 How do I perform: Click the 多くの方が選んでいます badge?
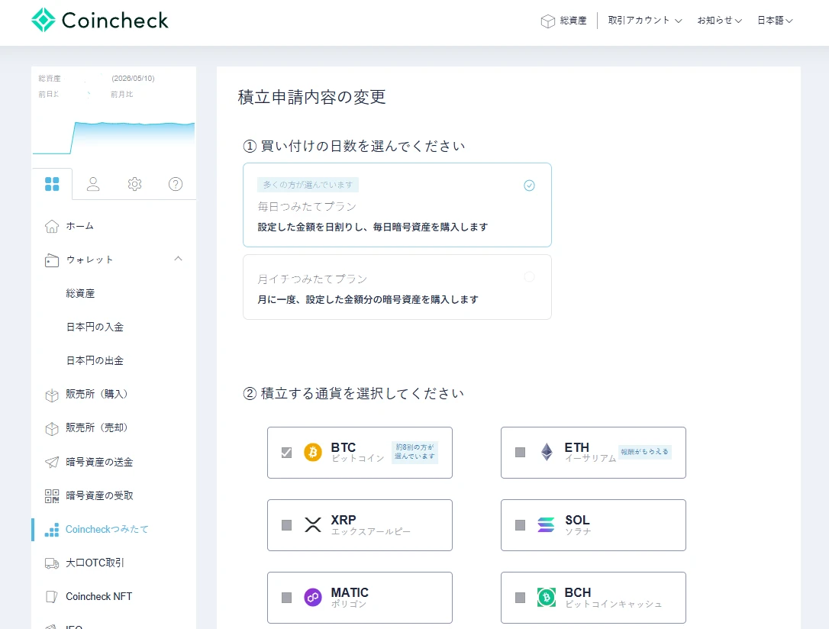tap(308, 185)
